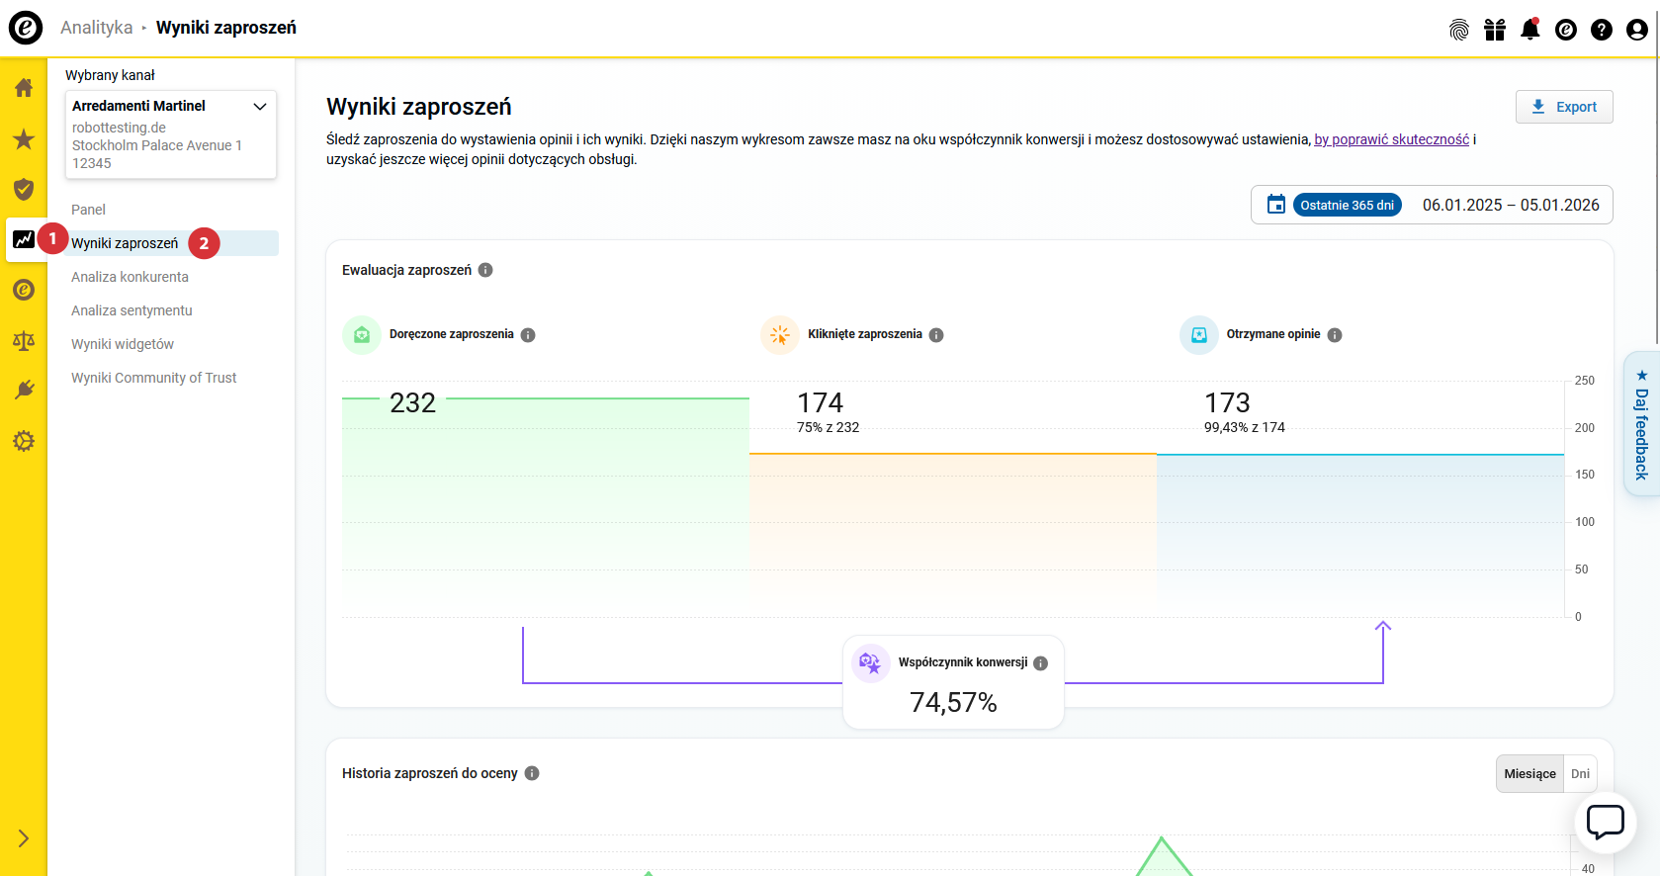
Task: Open the Daj feedback side tab
Action: point(1641,423)
